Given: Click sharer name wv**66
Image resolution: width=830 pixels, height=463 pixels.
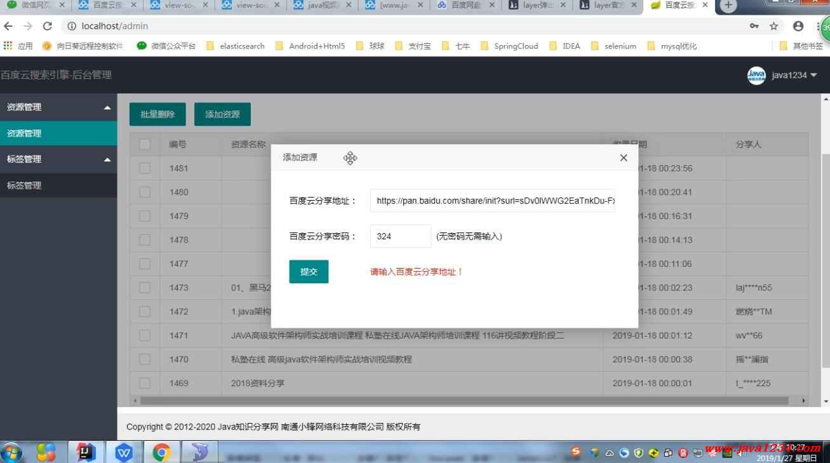Looking at the screenshot, I should (x=749, y=335).
